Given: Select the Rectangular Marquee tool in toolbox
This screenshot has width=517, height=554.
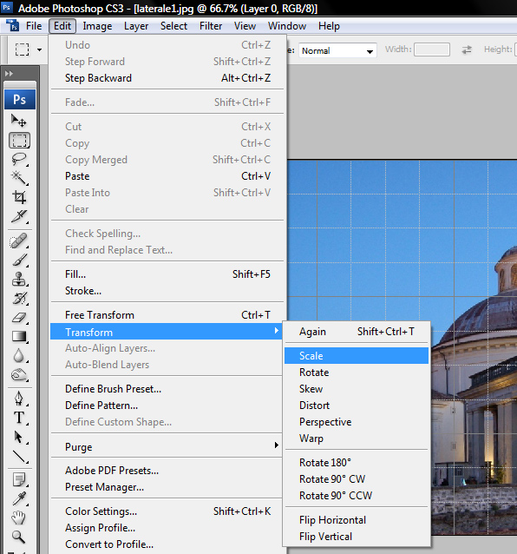Looking at the screenshot, I should tap(19, 141).
